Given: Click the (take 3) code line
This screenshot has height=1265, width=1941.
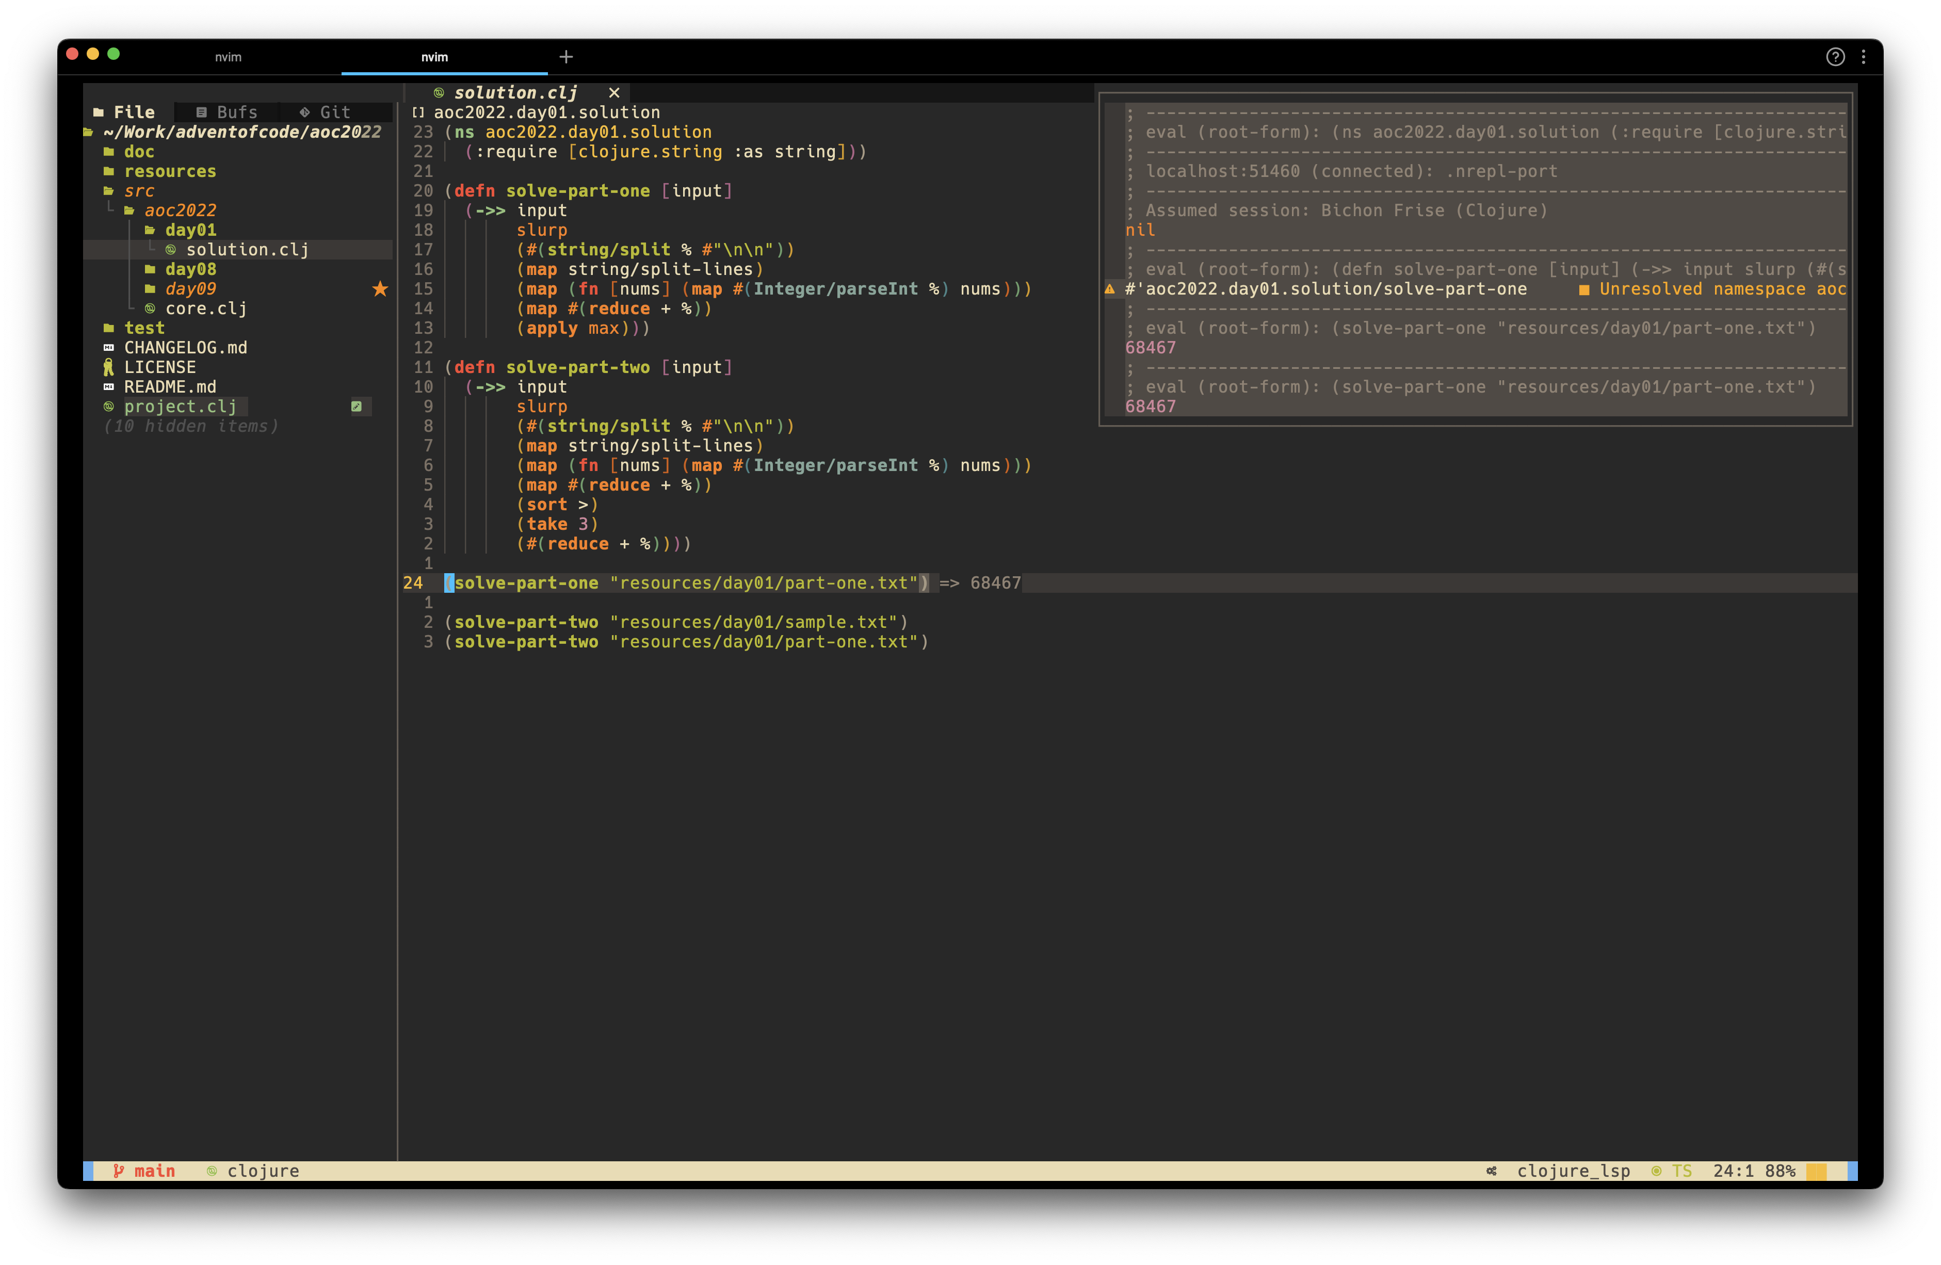Looking at the screenshot, I should point(557,524).
